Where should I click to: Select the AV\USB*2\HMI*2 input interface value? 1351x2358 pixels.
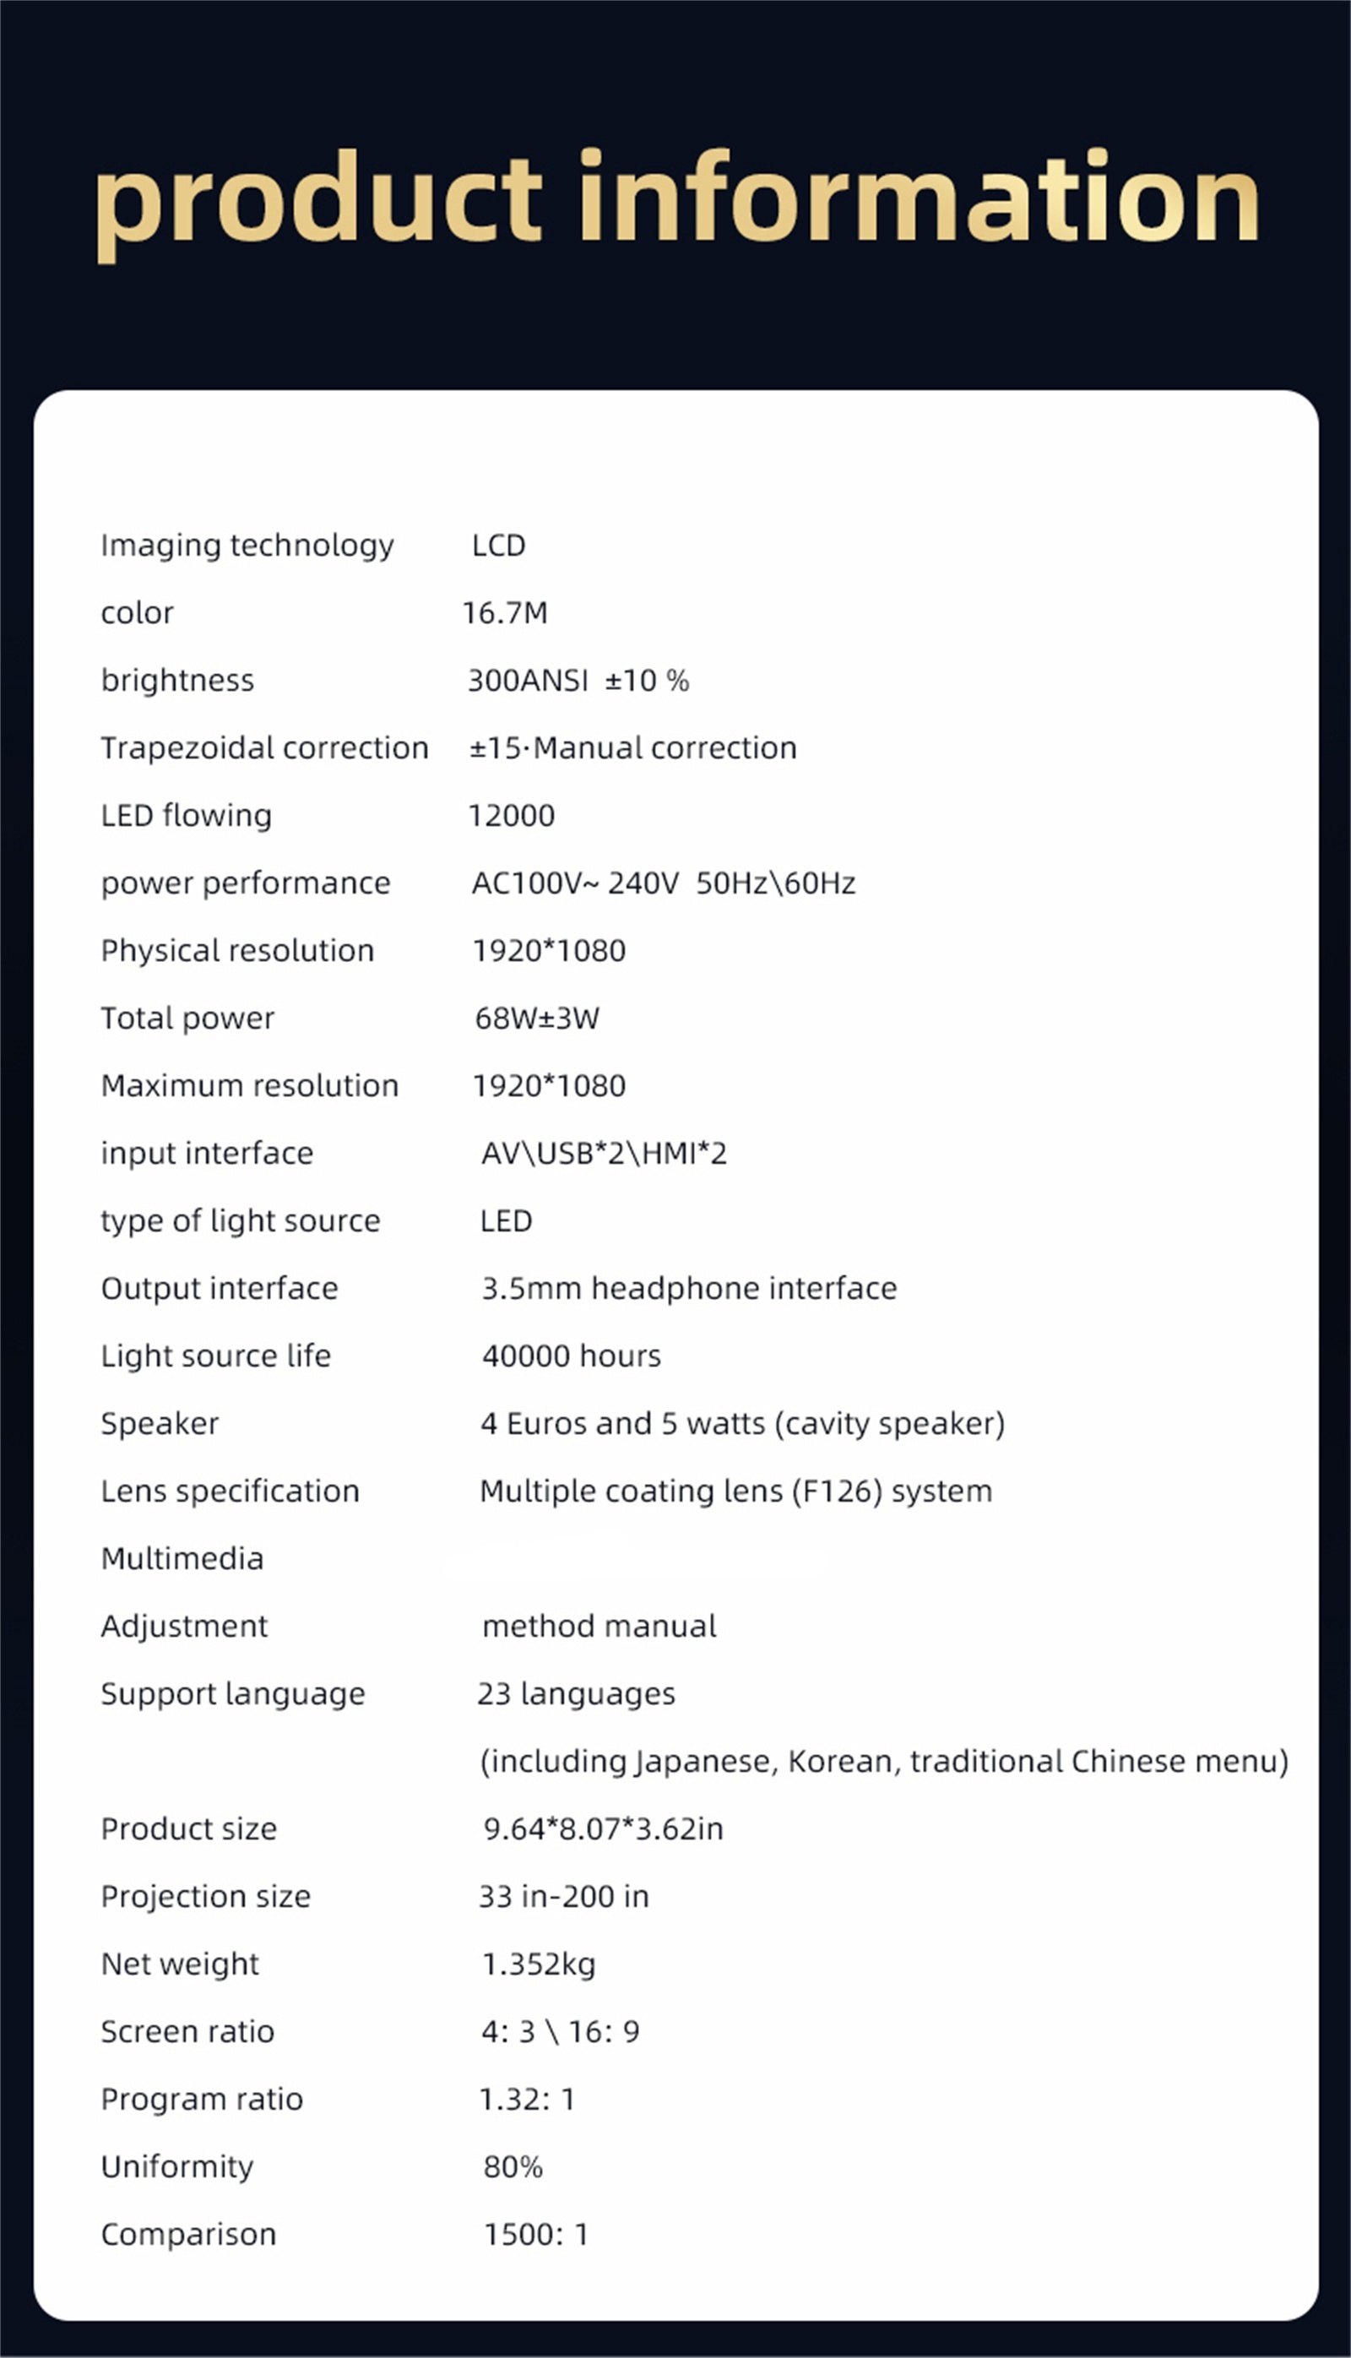coord(603,1154)
